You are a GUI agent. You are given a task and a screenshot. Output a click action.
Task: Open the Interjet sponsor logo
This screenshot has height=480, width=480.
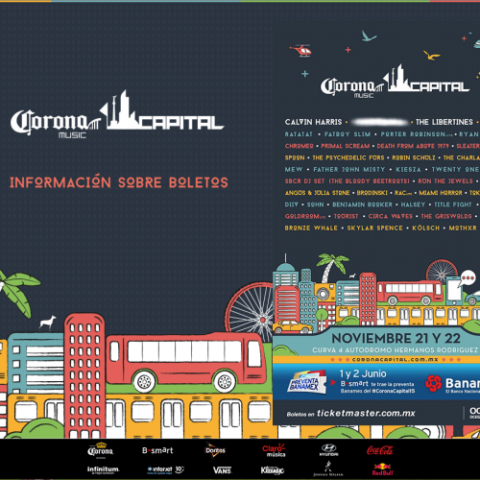coord(165,469)
